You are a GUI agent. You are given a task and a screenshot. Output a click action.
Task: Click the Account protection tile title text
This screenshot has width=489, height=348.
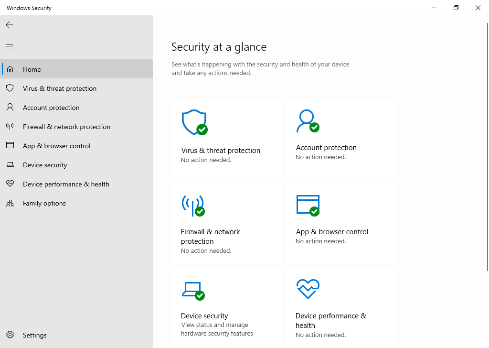326,148
